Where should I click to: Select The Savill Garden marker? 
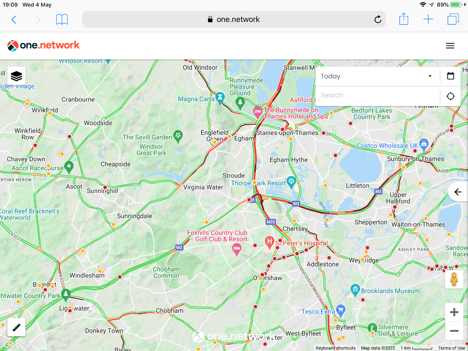pyautogui.click(x=178, y=136)
